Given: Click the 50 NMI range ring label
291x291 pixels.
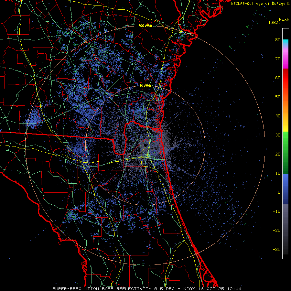Looking at the screenshot, I should click(x=145, y=86).
